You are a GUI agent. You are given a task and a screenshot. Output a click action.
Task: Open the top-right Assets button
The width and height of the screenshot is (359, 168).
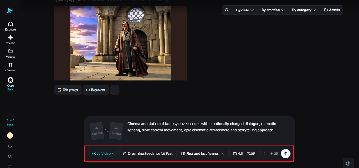click(x=332, y=10)
